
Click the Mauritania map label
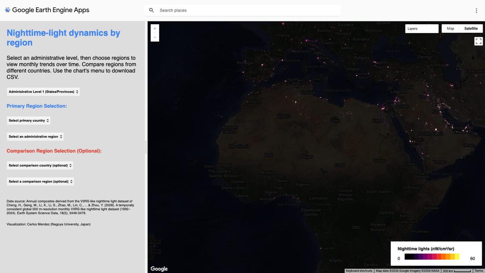(x=239, y=146)
